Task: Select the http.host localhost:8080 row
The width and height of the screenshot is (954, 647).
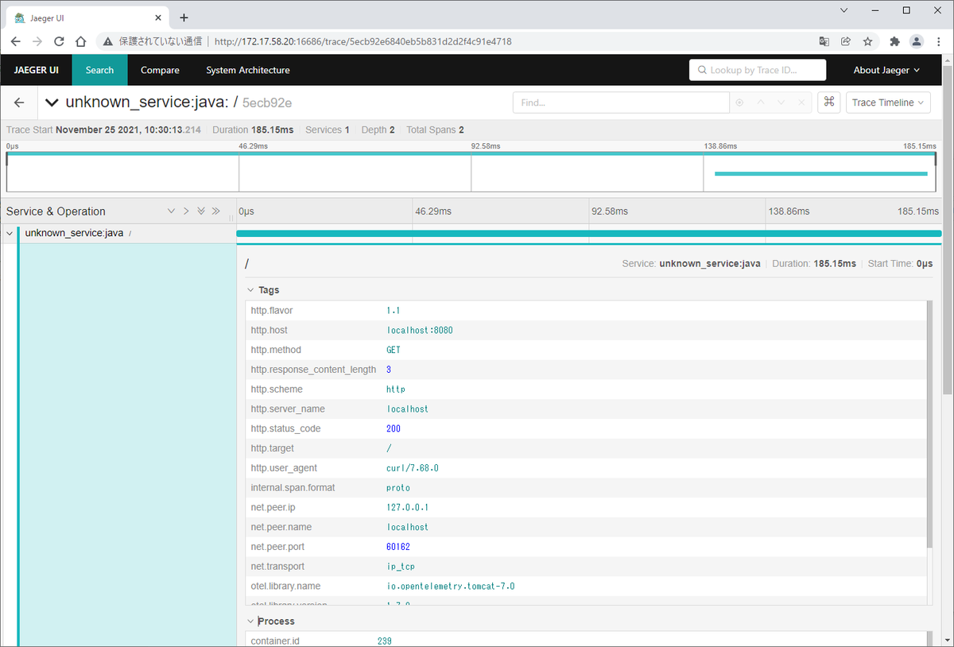Action: coord(587,330)
